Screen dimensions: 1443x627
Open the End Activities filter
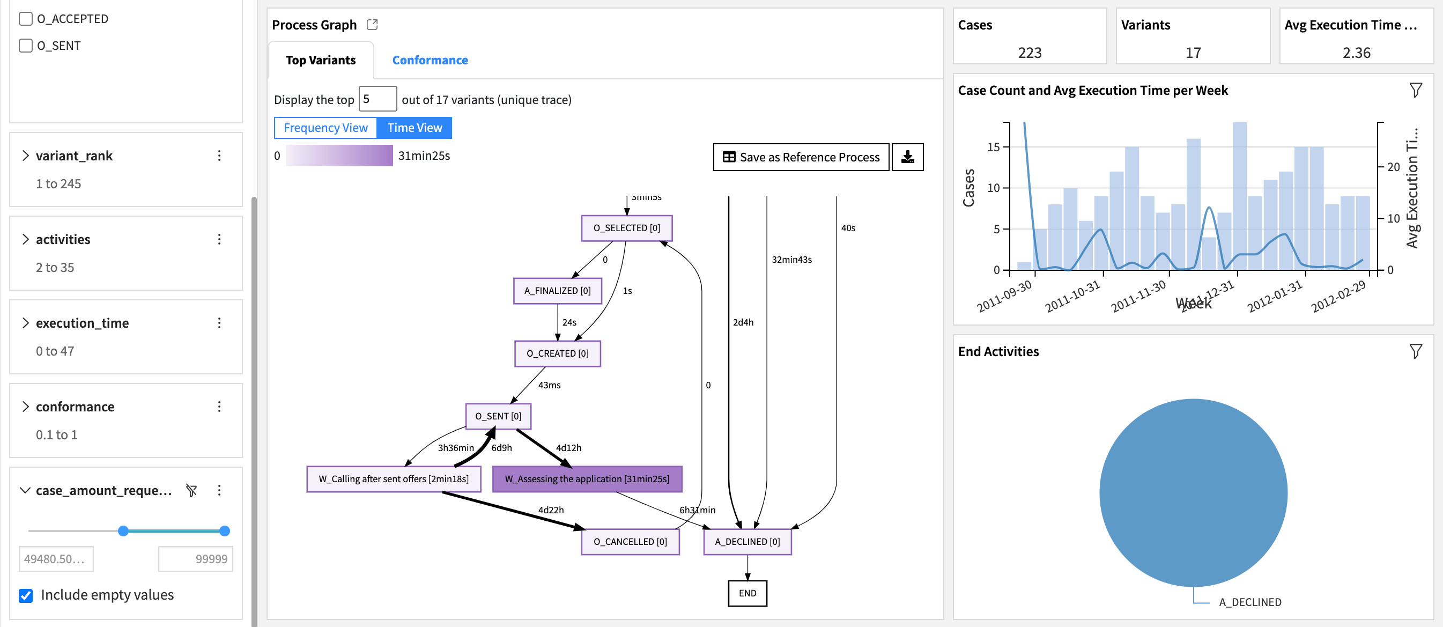[1416, 350]
